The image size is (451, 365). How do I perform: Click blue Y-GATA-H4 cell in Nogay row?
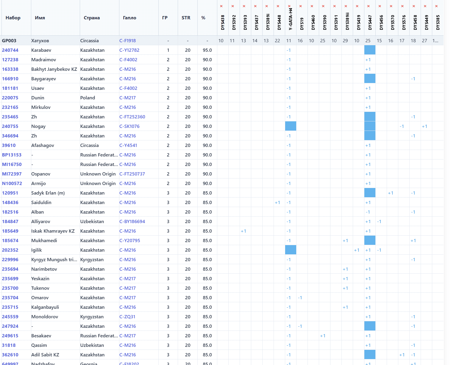(291, 126)
